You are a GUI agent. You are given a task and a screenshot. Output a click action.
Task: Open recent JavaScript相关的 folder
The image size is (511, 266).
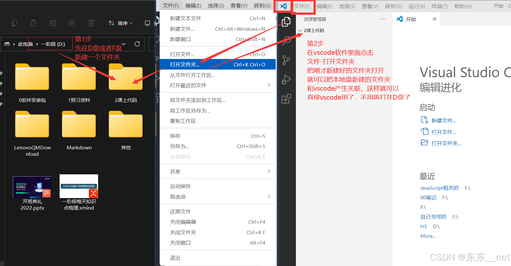pos(439,188)
